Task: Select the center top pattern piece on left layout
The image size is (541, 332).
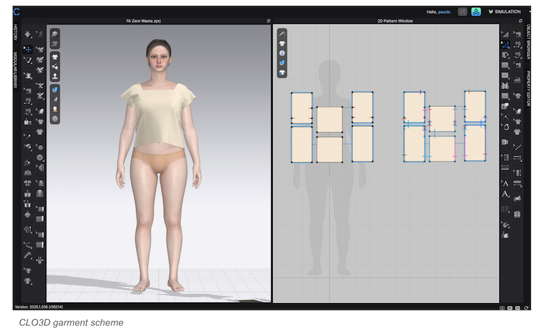Action: 329,119
